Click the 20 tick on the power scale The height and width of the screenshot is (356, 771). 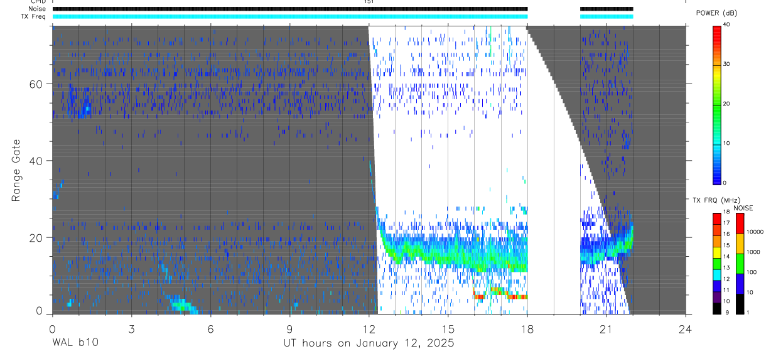(x=726, y=104)
